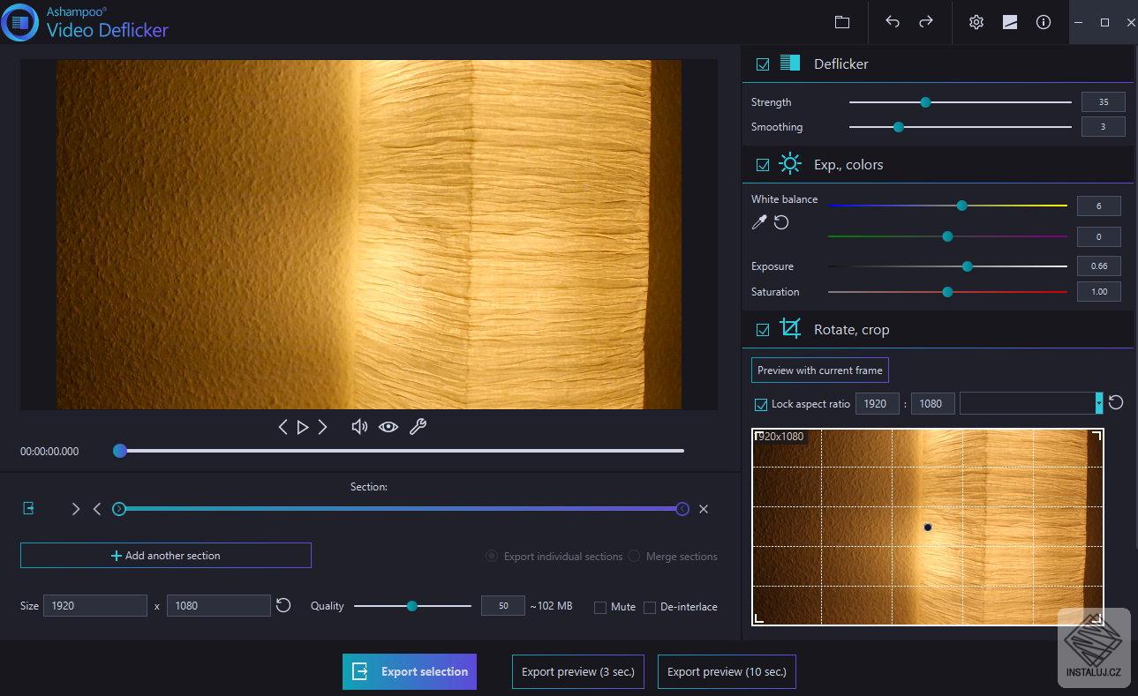Image resolution: width=1138 pixels, height=696 pixels.
Task: Reset the crop aspect ratio
Action: click(x=1116, y=402)
